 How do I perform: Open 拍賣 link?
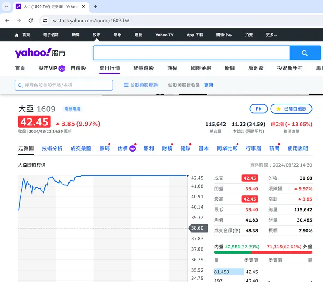coord(249,35)
